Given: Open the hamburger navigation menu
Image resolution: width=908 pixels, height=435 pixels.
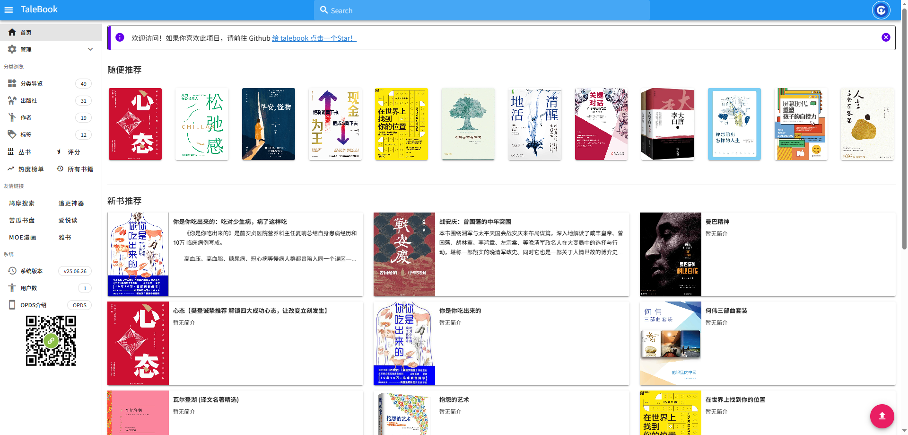Looking at the screenshot, I should click(9, 9).
